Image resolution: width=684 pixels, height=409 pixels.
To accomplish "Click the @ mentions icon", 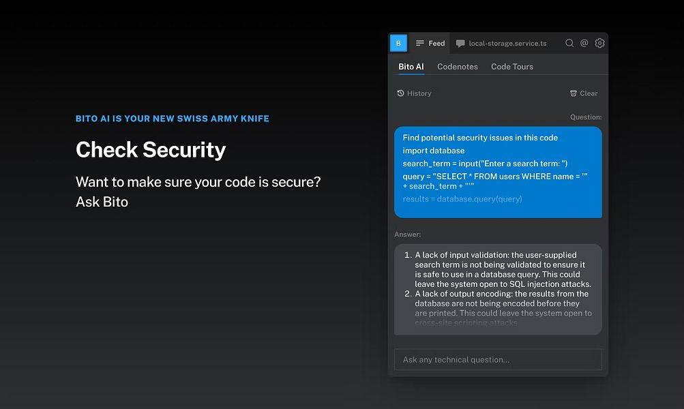I will [584, 43].
